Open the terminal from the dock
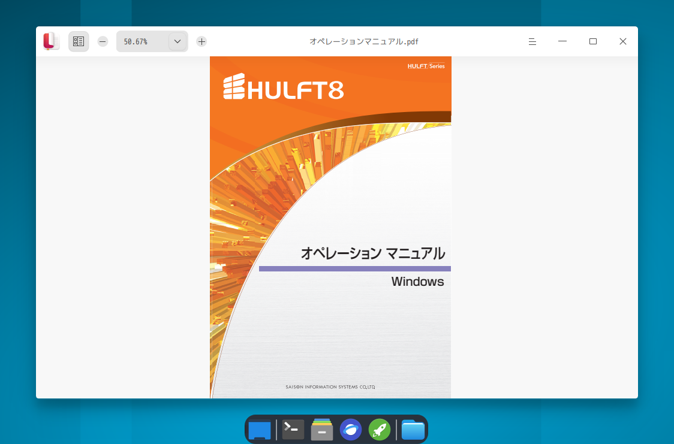674x444 pixels. pyautogui.click(x=293, y=430)
